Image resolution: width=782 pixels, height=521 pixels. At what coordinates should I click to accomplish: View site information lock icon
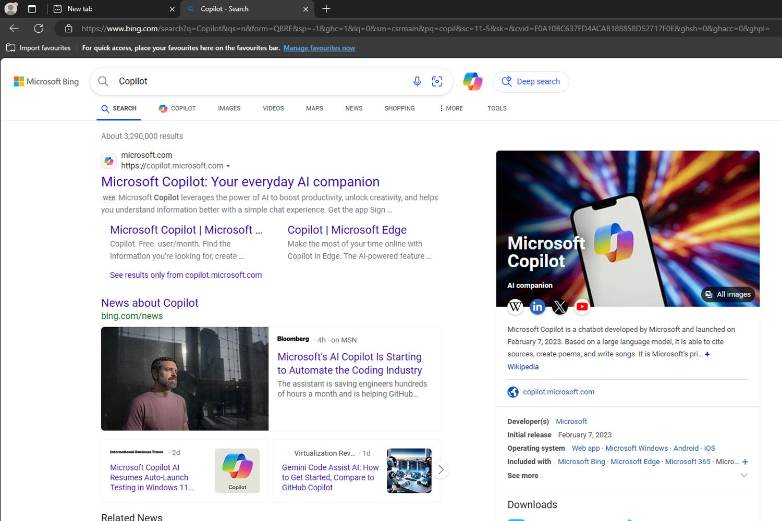[68, 29]
